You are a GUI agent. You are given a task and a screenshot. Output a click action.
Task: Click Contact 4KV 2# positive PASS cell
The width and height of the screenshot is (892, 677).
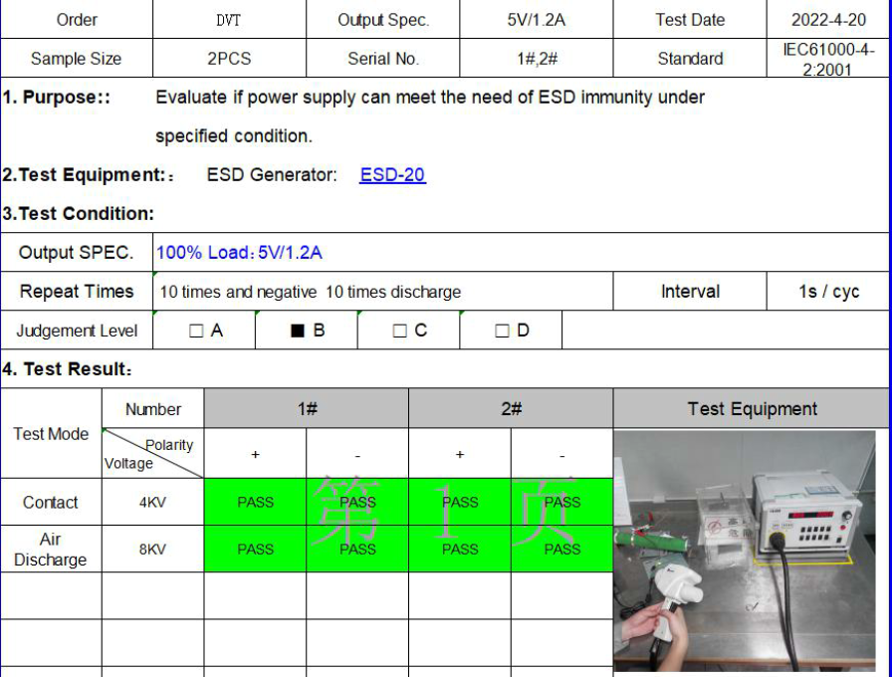[x=460, y=502]
